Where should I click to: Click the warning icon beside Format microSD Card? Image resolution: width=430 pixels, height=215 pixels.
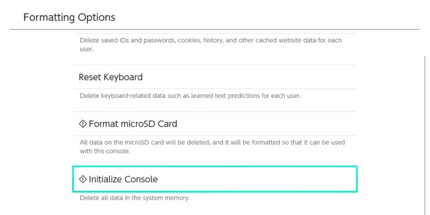coord(83,124)
